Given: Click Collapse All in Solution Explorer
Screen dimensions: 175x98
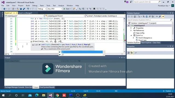Looking at the screenshot, I should point(150,16).
